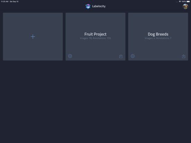Click the plus icon to add project
191x143 pixels.
click(x=33, y=37)
